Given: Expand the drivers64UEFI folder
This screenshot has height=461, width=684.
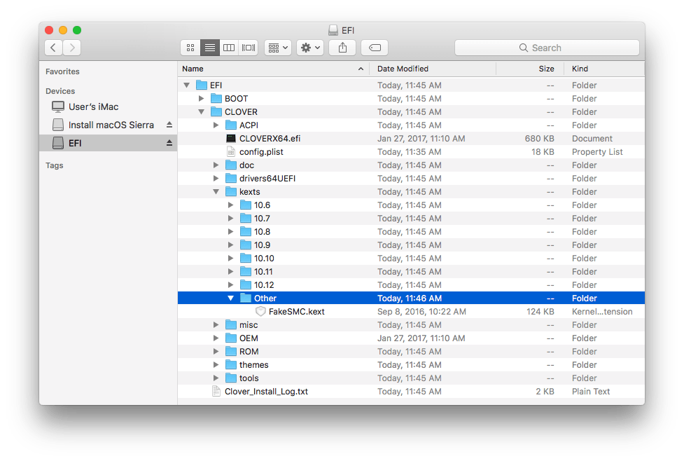Looking at the screenshot, I should click(x=216, y=179).
